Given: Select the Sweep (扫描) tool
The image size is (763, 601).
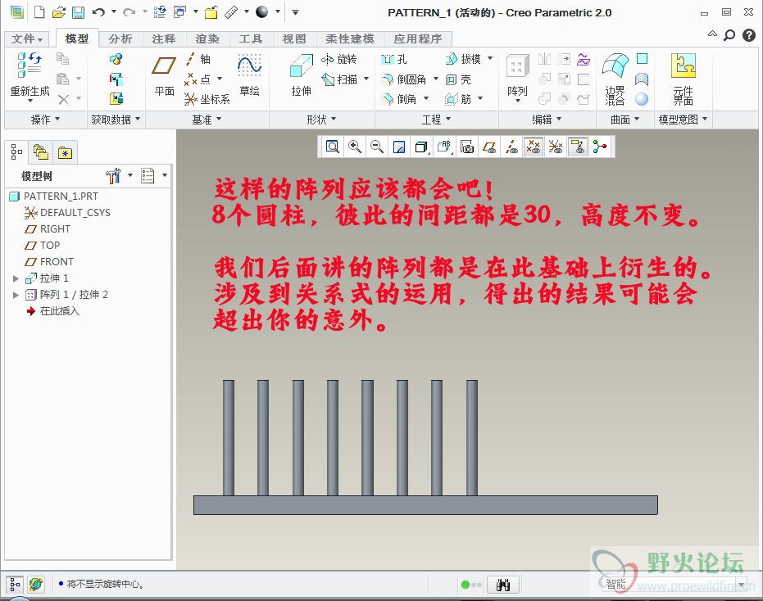Looking at the screenshot, I should tap(339, 79).
